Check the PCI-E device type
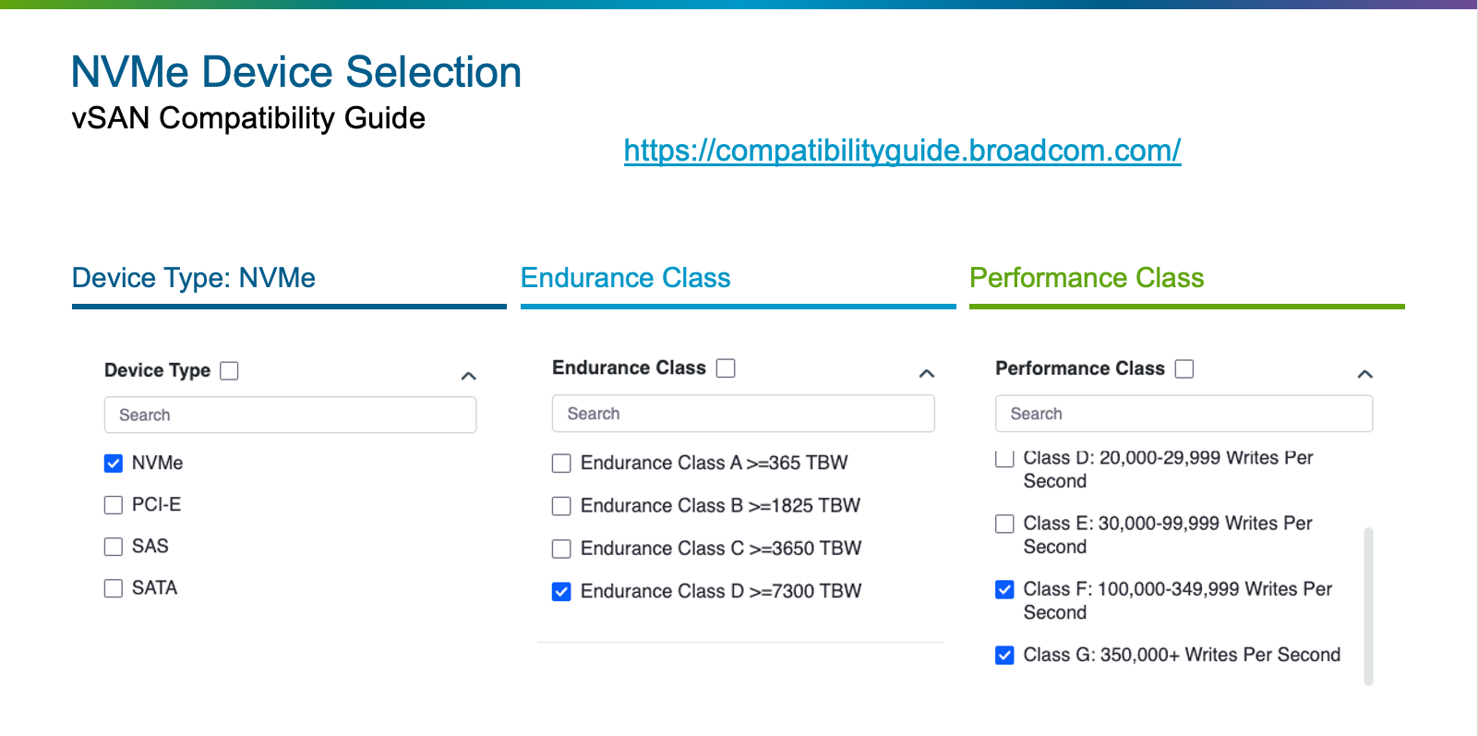 pos(114,505)
